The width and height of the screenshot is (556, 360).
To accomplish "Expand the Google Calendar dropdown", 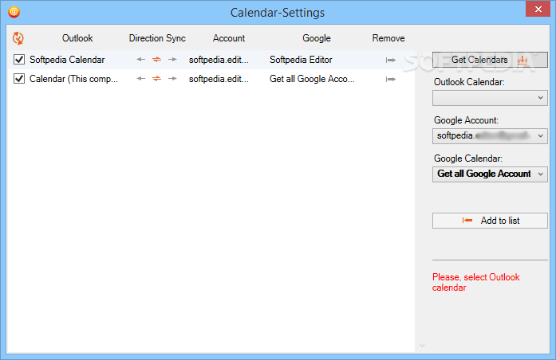I will [x=490, y=174].
